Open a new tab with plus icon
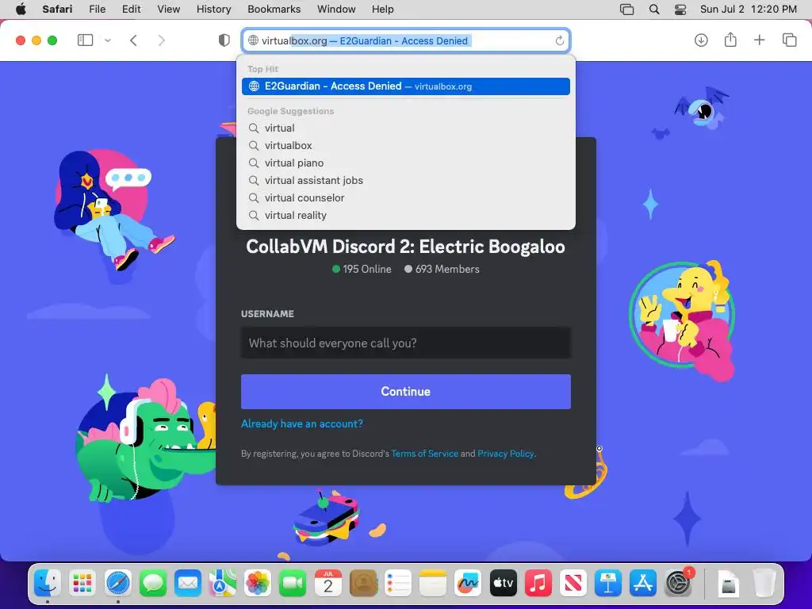This screenshot has height=609, width=812. 759,40
